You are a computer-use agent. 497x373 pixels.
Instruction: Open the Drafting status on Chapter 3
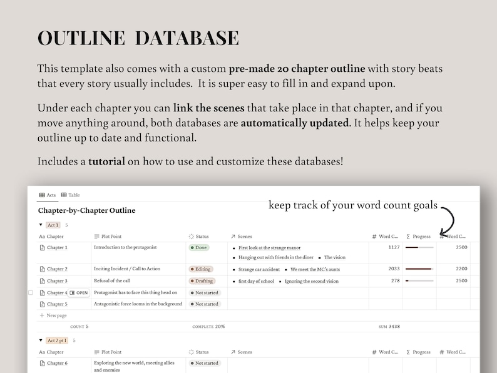point(202,281)
